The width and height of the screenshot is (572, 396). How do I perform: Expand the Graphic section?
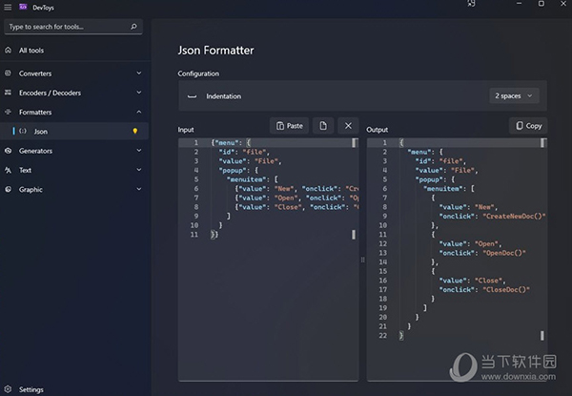click(x=139, y=190)
